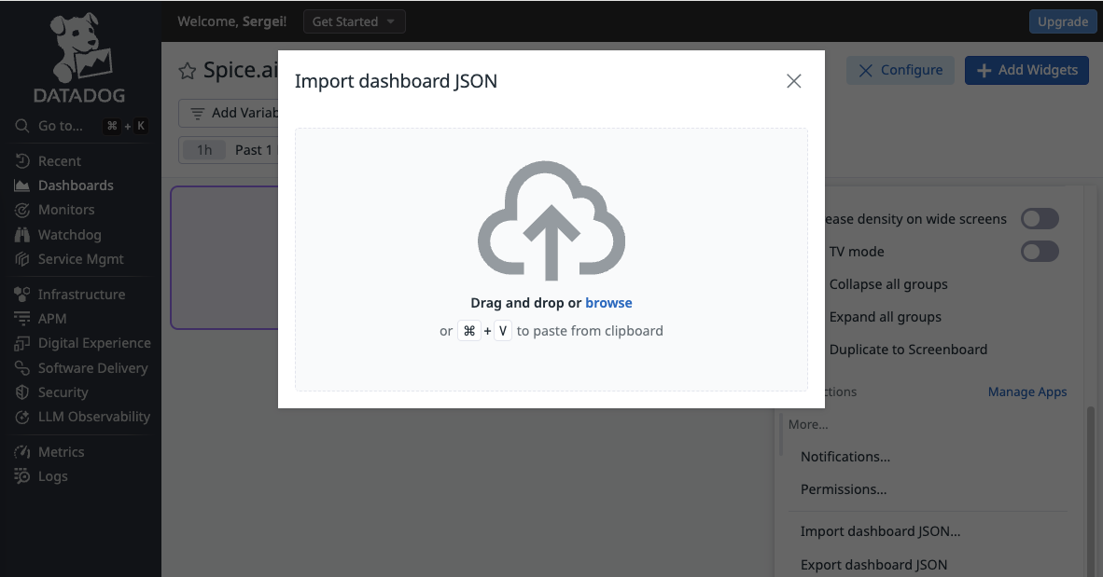Click the Datadog logo
This screenshot has width=1103, height=577.
(79, 58)
